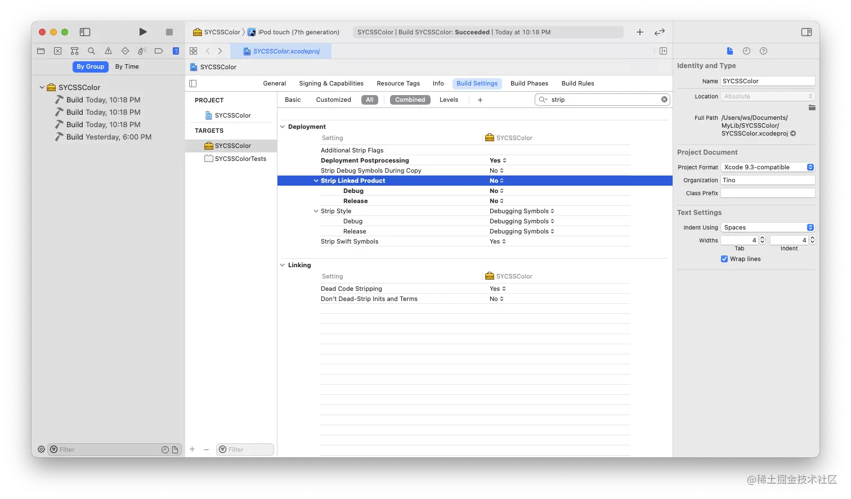Adjust Tab width stepper
Image resolution: width=851 pixels, height=499 pixels.
coord(763,240)
